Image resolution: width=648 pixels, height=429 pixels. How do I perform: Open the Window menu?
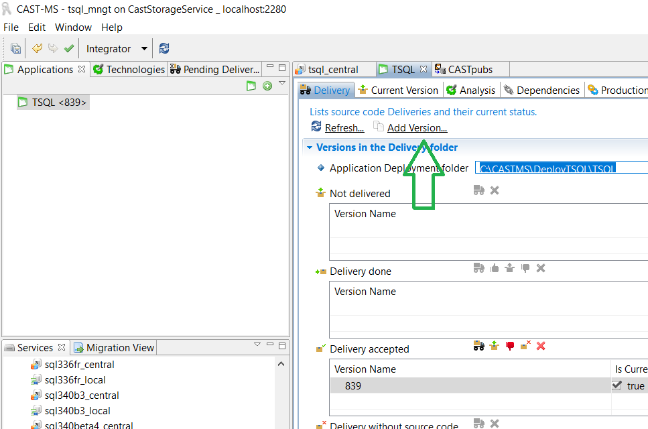click(x=73, y=27)
